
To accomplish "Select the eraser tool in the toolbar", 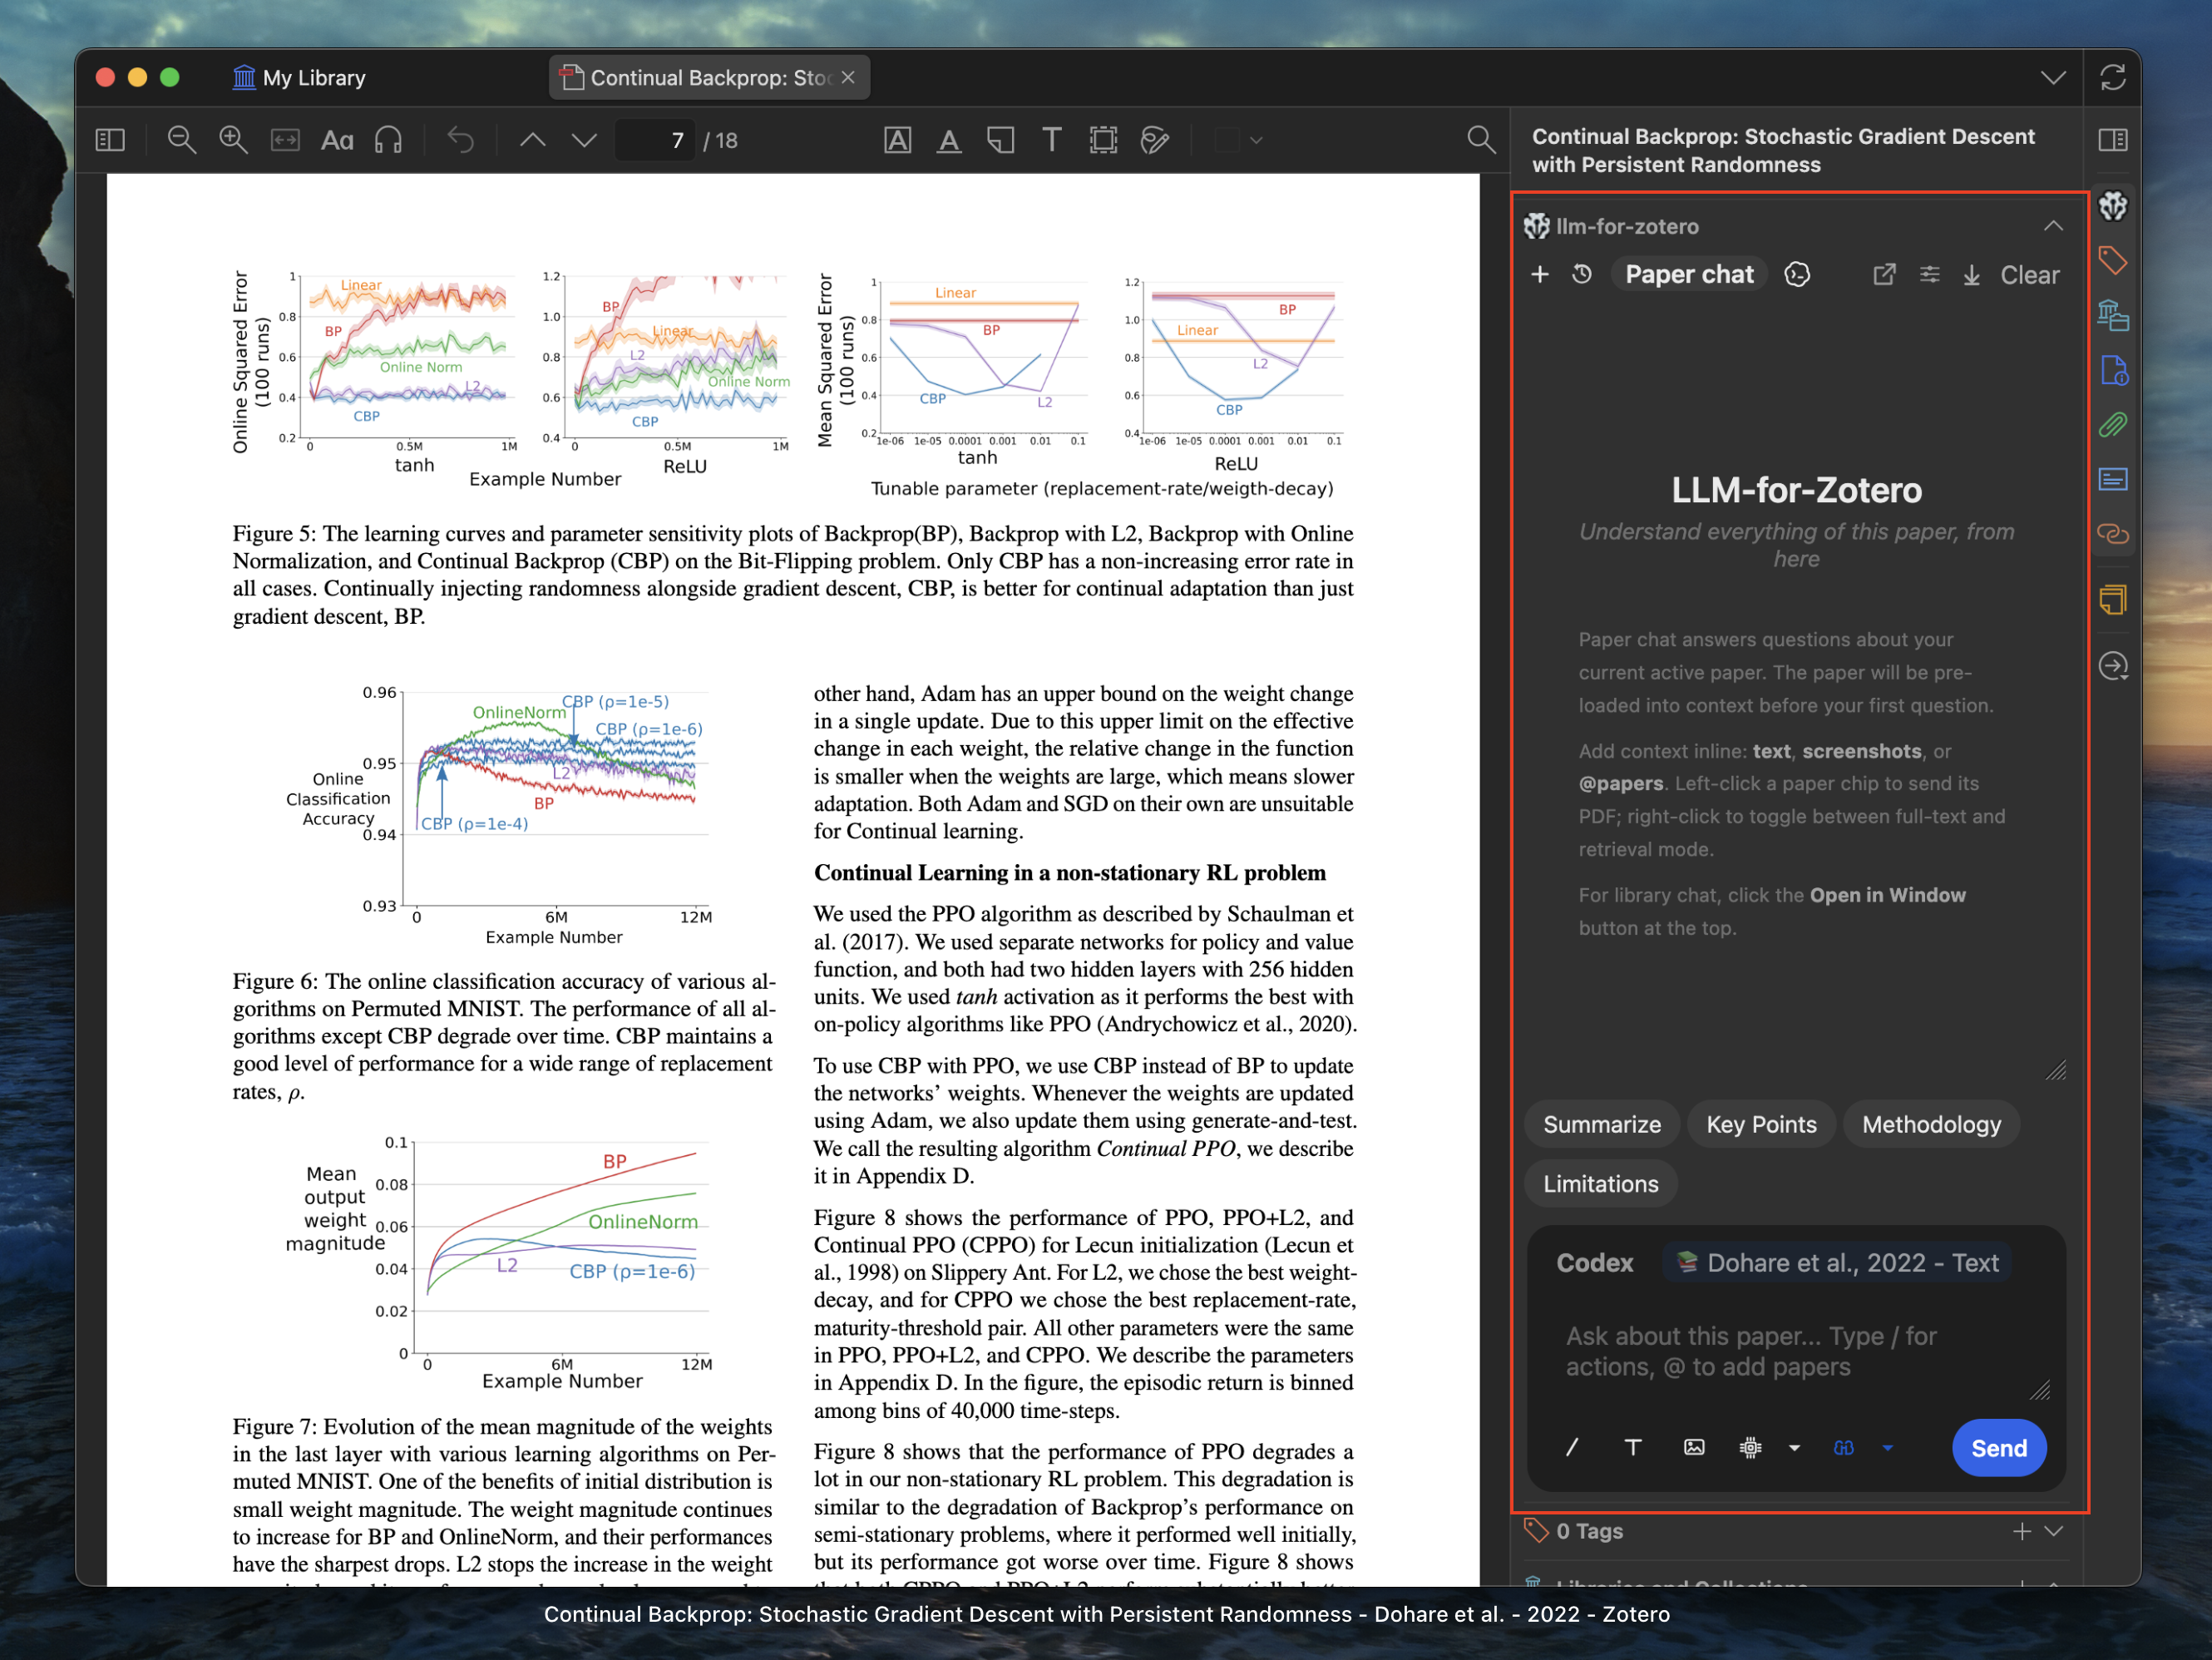I will [x=1155, y=140].
